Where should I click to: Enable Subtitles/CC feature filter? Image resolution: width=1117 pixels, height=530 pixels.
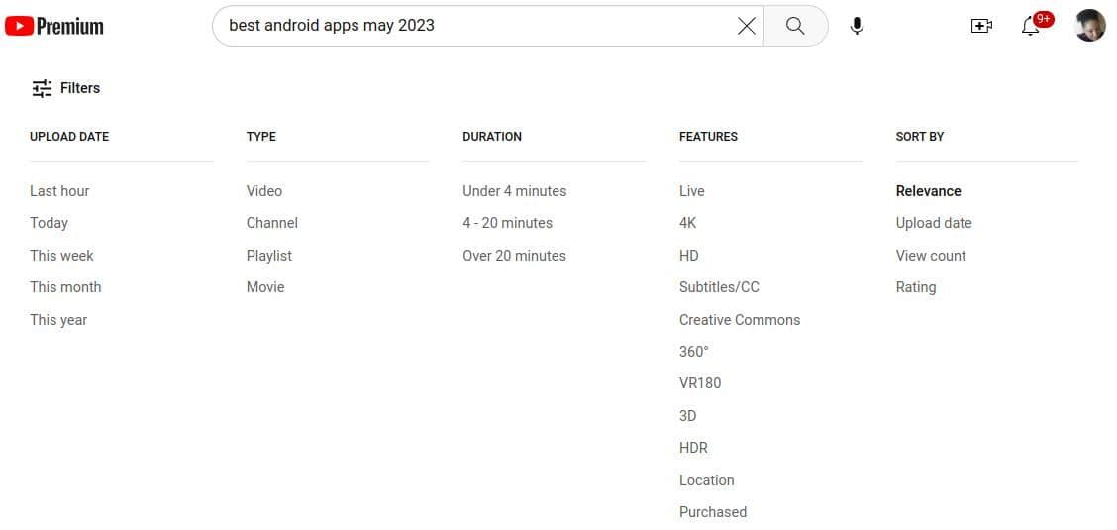tap(720, 287)
